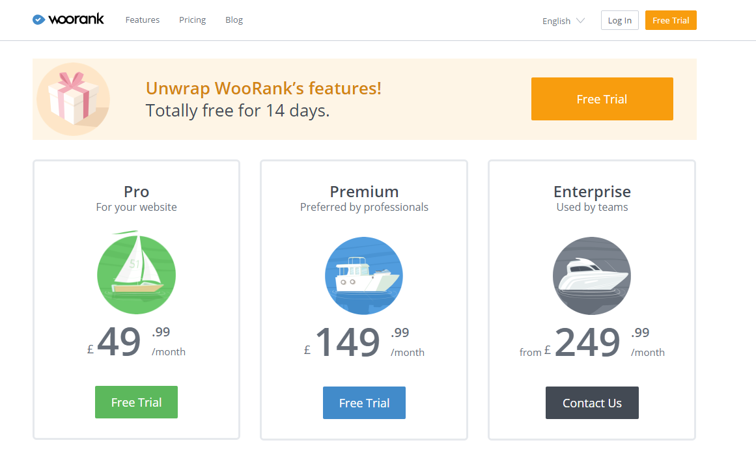This screenshot has height=462, width=756.
Task: Click the Premium plan title
Action: (364, 192)
